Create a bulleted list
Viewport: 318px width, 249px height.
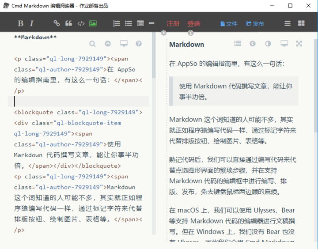(x=129, y=23)
